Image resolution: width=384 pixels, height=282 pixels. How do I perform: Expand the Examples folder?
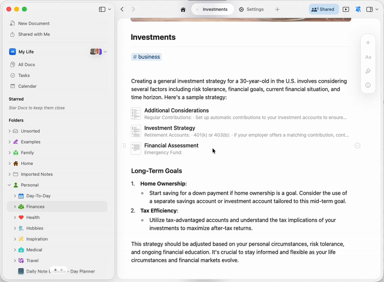9,142
